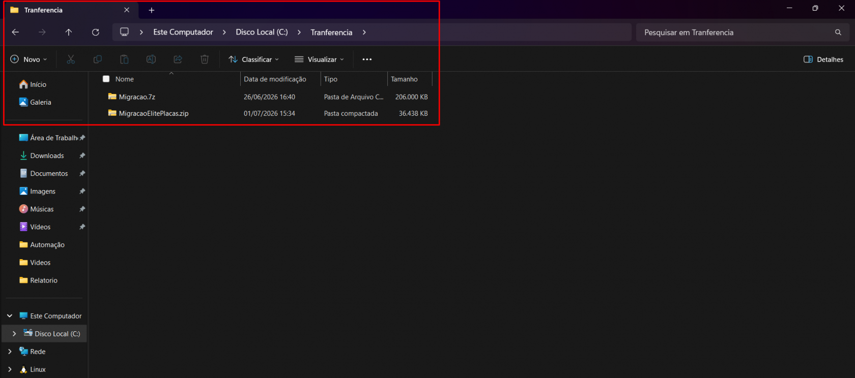
Task: Click the Copy icon in toolbar
Action: click(x=98, y=59)
